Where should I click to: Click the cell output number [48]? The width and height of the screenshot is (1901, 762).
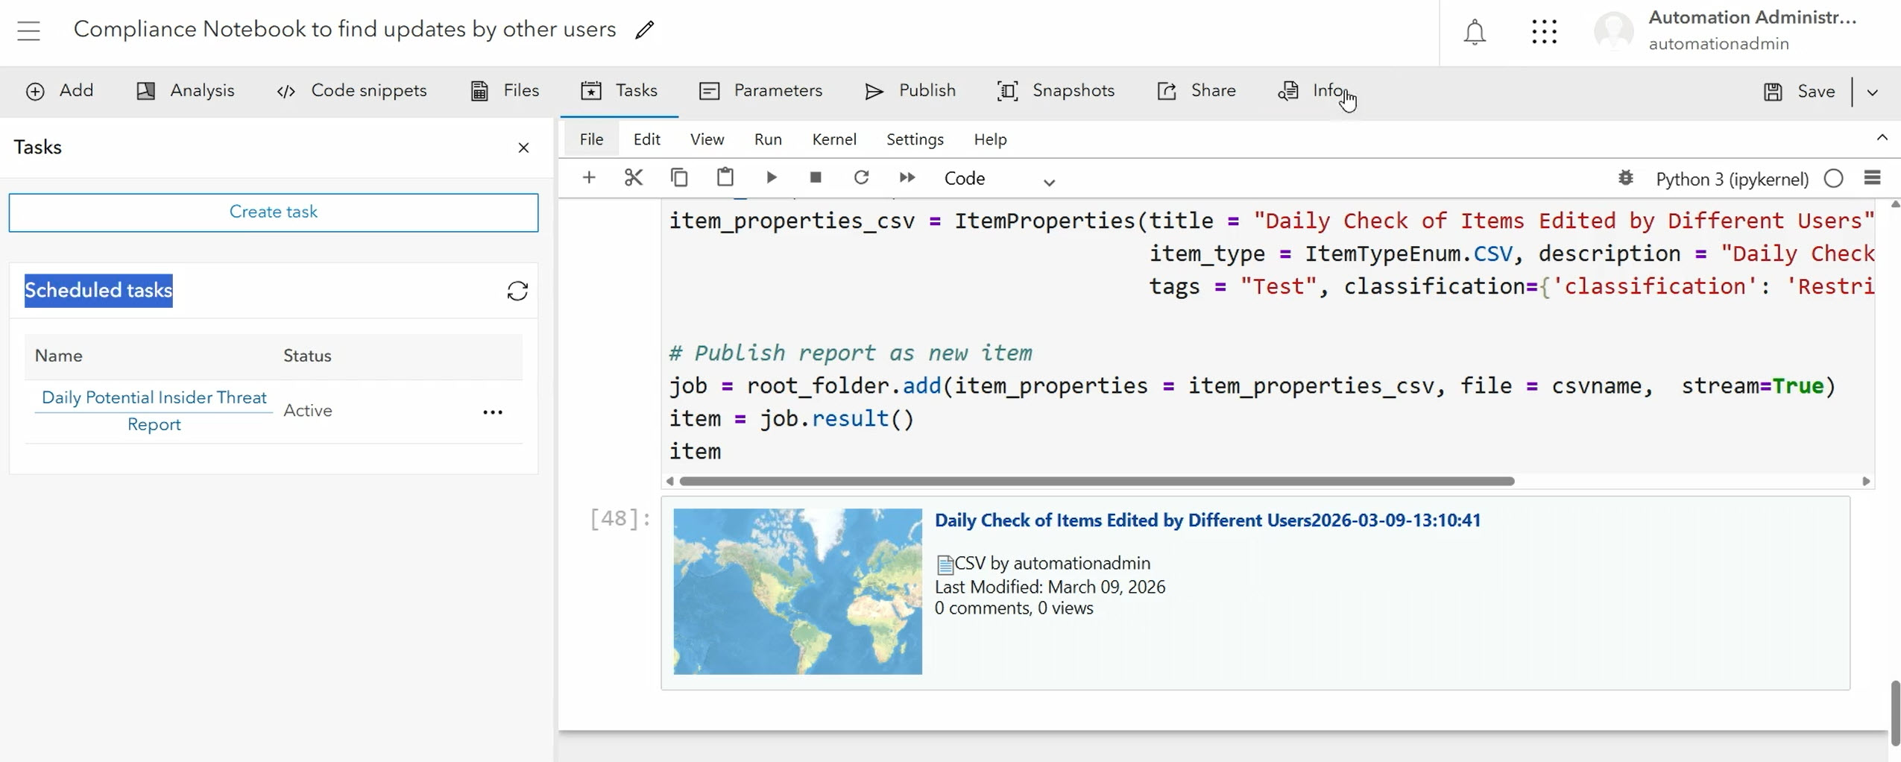(620, 519)
